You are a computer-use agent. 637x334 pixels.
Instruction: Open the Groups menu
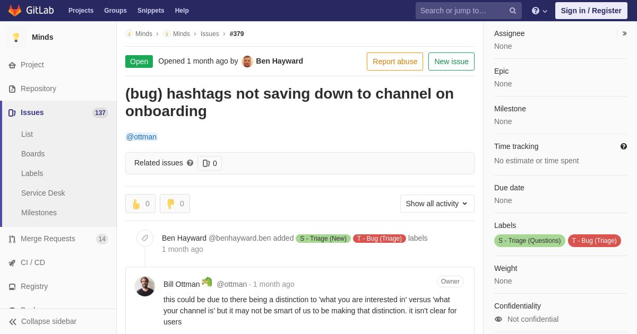(115, 11)
